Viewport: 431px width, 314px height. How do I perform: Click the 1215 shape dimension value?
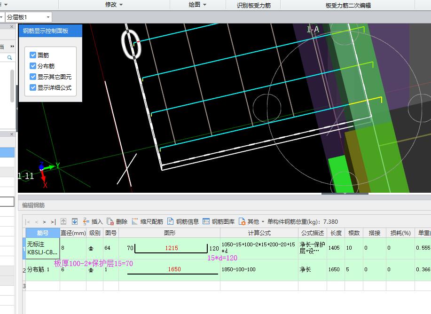pyautogui.click(x=172, y=248)
